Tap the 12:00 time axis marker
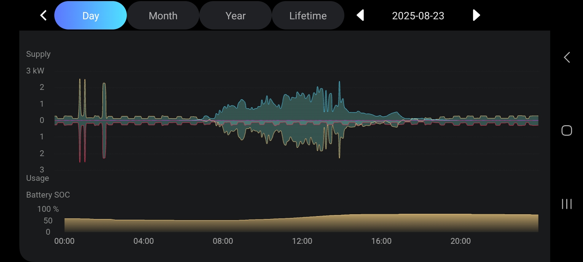The height and width of the screenshot is (262, 583). (x=302, y=241)
